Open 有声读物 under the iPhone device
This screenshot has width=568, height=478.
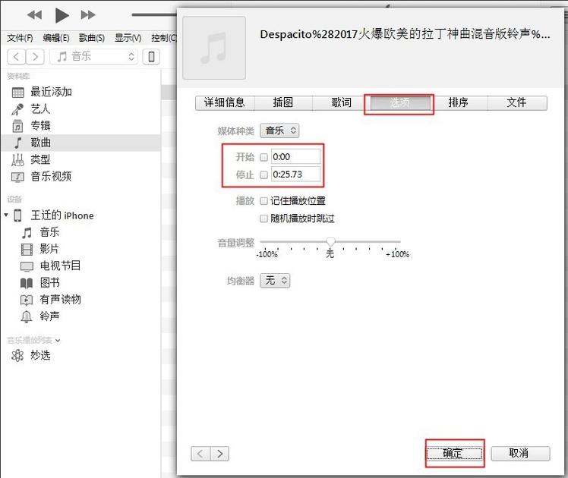click(x=61, y=299)
